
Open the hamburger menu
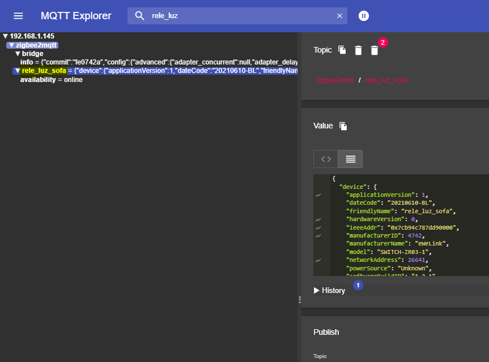click(19, 16)
